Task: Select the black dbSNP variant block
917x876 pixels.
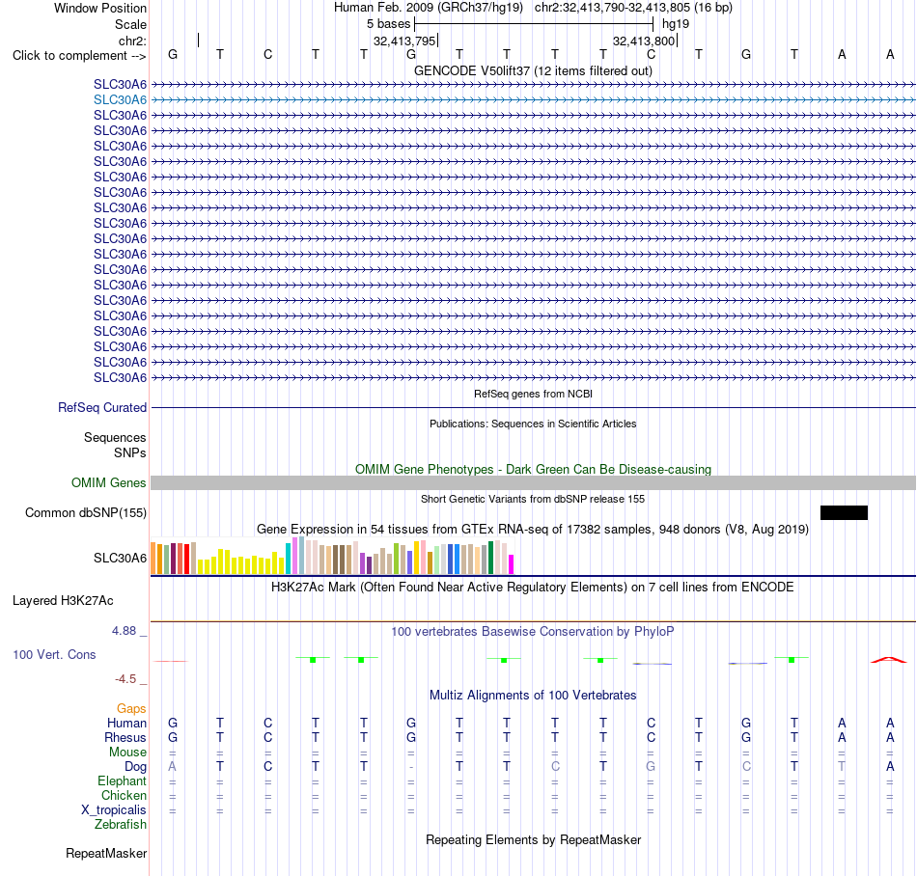Action: click(844, 512)
